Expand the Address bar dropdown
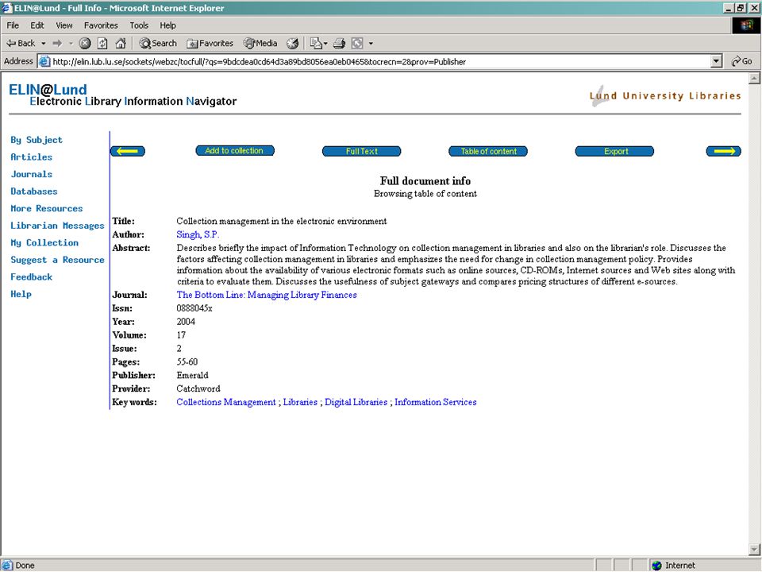The height and width of the screenshot is (572, 762). (716, 61)
